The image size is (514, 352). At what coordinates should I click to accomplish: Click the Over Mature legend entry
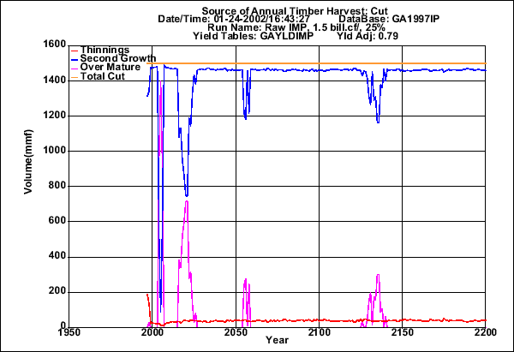[103, 69]
